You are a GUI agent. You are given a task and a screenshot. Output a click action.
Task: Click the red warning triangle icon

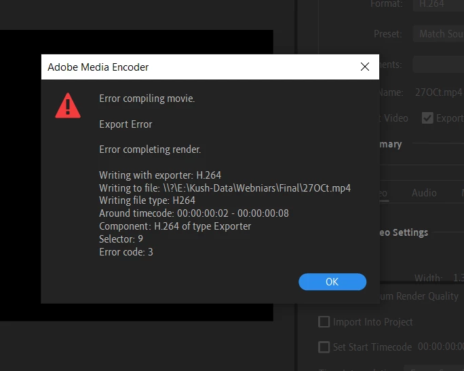pyautogui.click(x=68, y=105)
